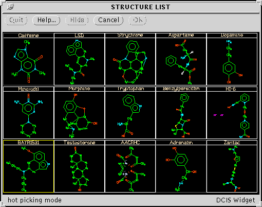Click the 'HI-6' title label
Viewport: 262px width, 207px height.
click(231, 89)
